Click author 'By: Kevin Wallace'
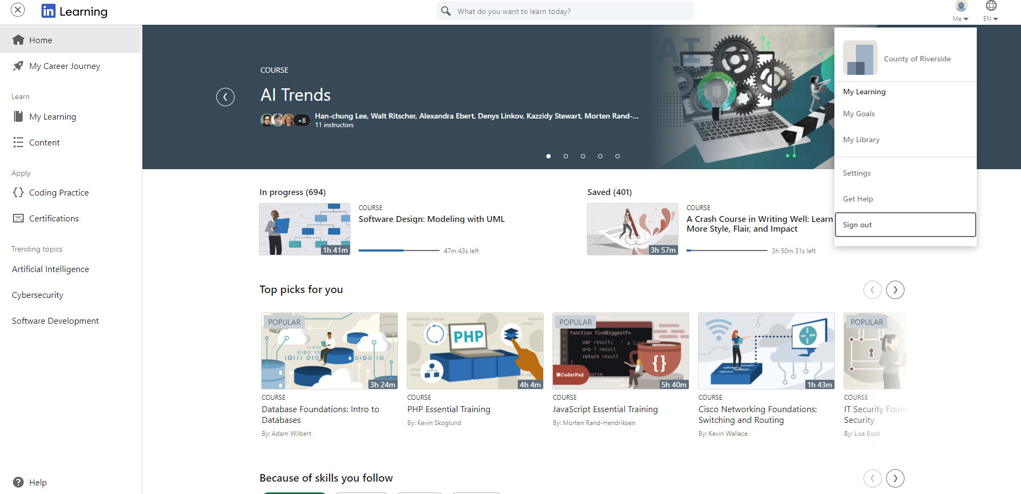This screenshot has height=494, width=1021. pos(723,434)
